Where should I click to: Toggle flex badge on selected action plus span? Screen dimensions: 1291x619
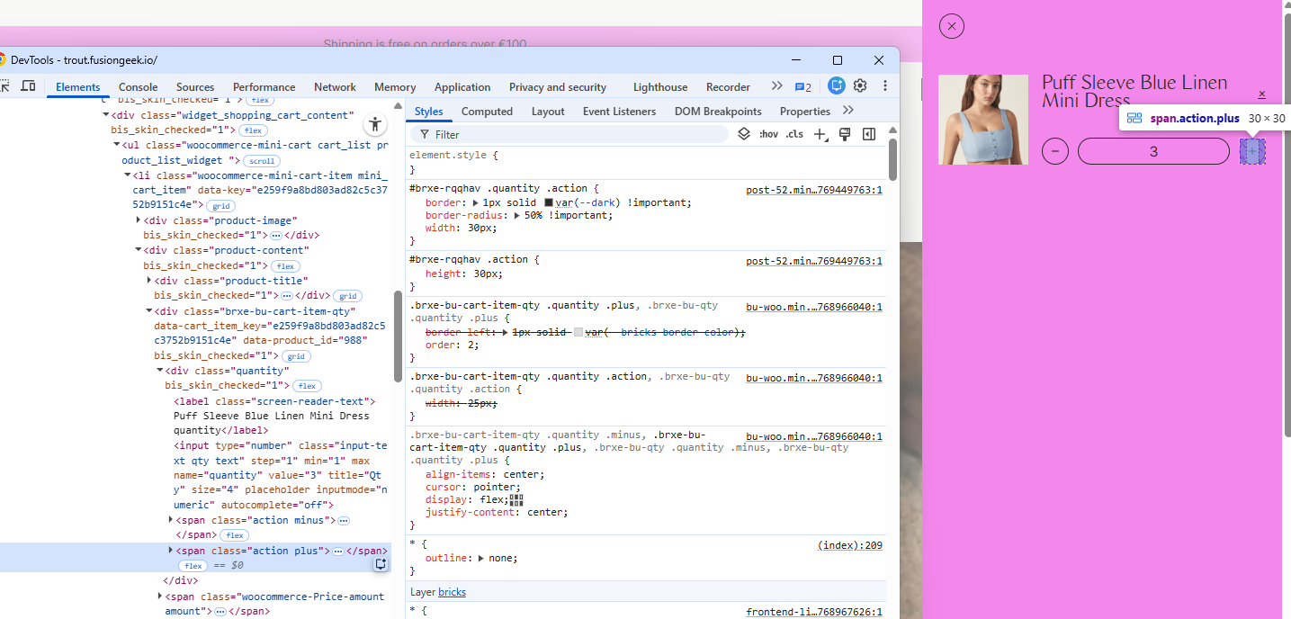tap(193, 566)
